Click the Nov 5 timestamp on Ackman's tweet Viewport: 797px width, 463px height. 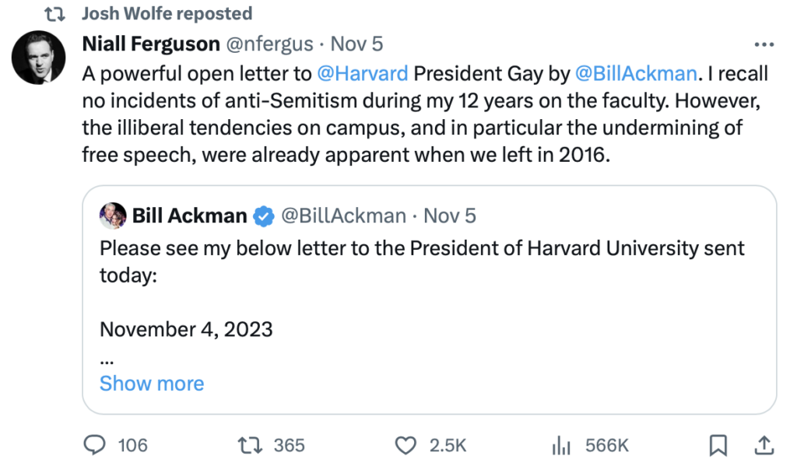tap(449, 216)
